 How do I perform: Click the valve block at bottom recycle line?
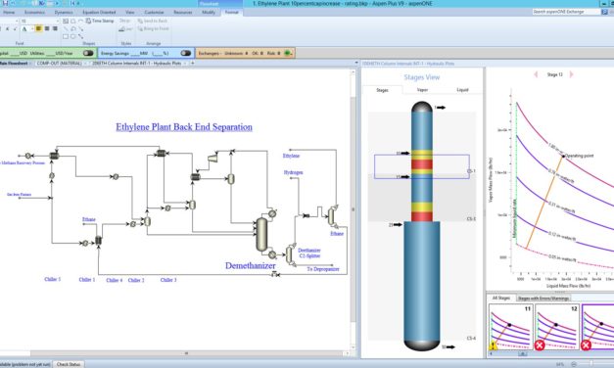point(274,274)
